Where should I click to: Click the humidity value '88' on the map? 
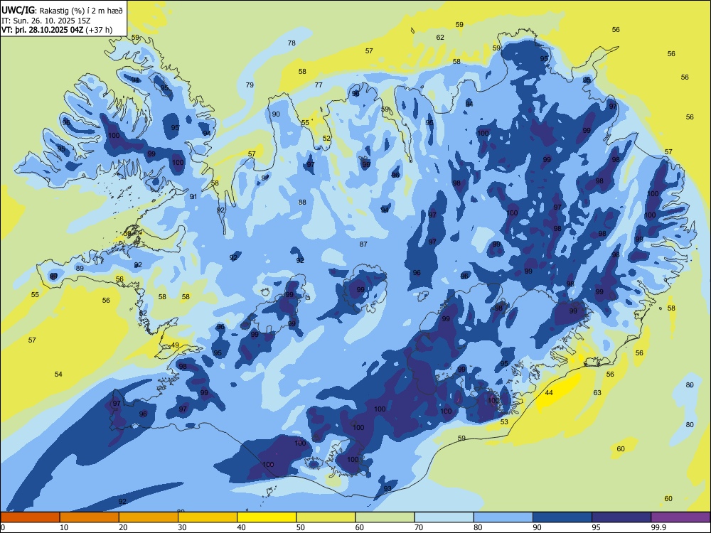coord(302,202)
